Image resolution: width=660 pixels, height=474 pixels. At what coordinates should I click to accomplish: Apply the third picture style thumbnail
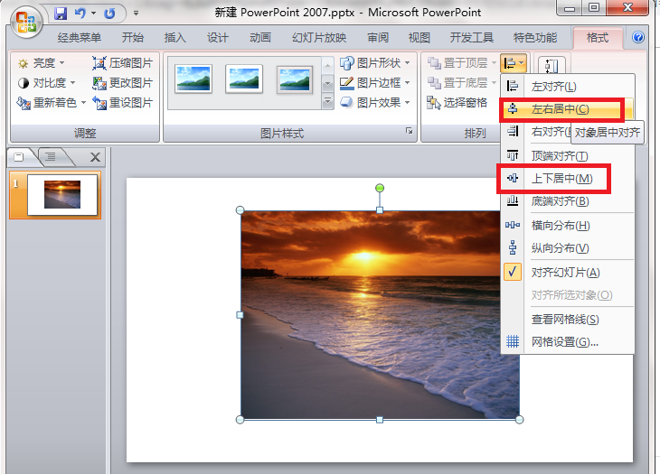(x=295, y=79)
